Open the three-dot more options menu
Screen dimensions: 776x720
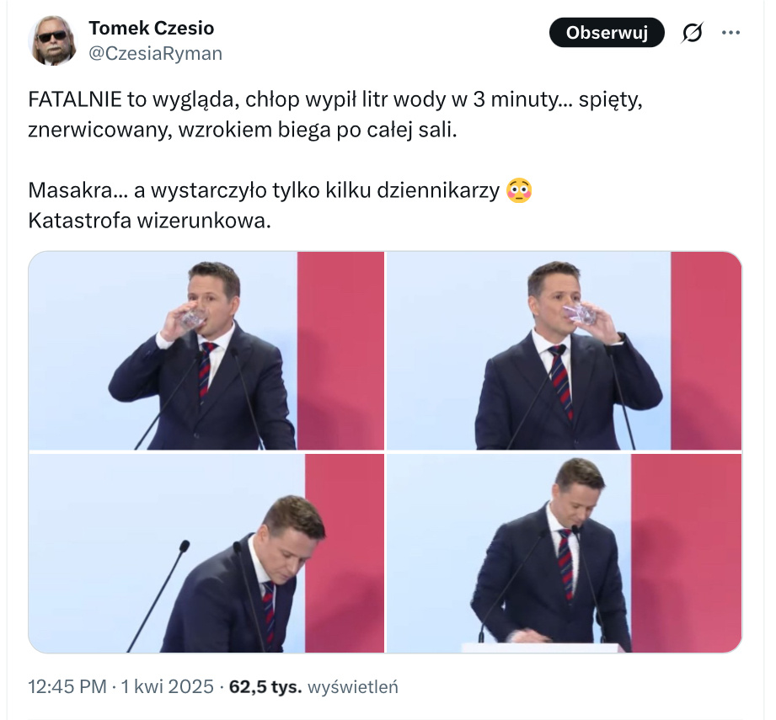click(730, 33)
